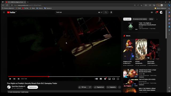Open 'Новости' bookmark
Image resolution: width=171 pixels, height=96 pixels.
tap(40, 8)
